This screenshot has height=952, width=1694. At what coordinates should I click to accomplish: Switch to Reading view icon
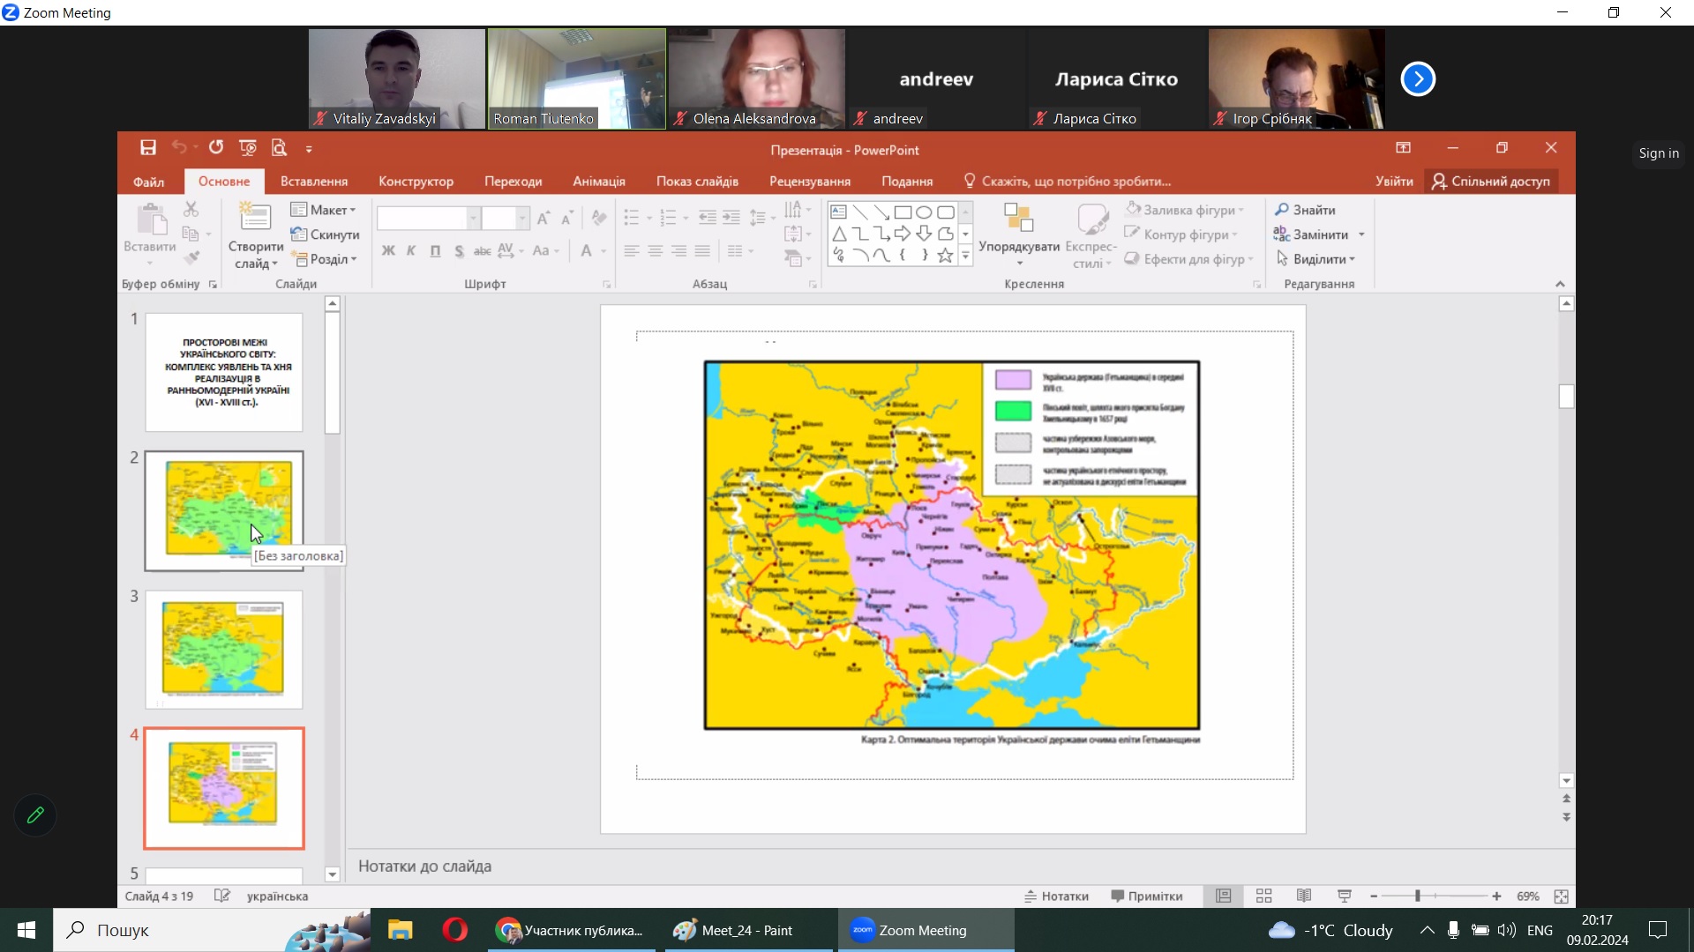click(x=1304, y=896)
